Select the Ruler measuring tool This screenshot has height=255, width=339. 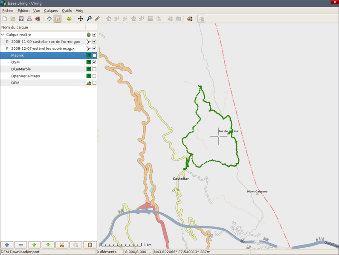(x=97, y=19)
